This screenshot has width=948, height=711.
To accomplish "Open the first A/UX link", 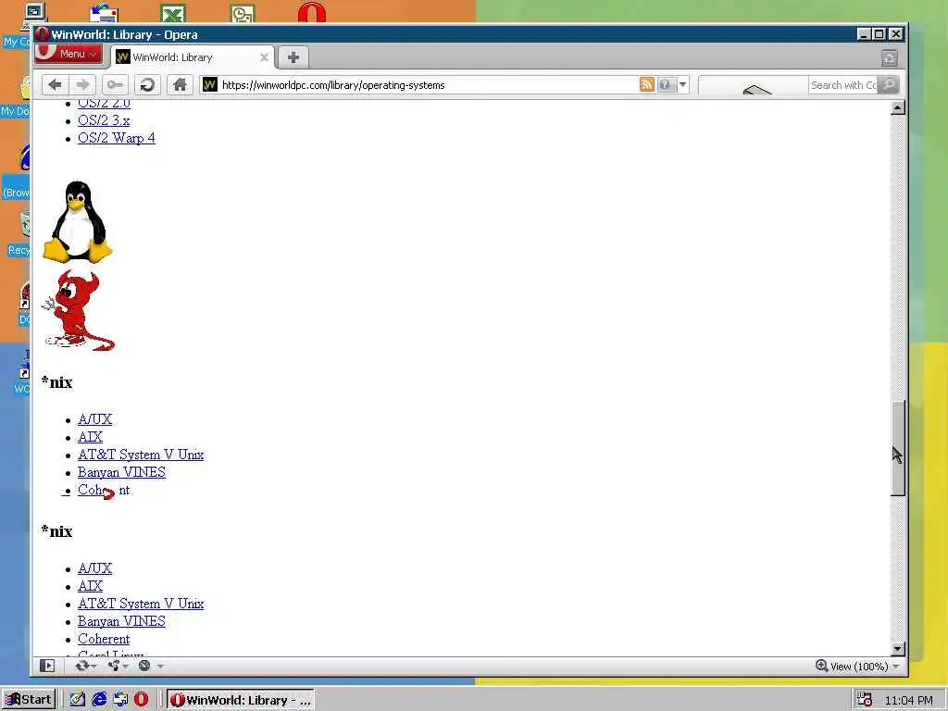I will [95, 419].
